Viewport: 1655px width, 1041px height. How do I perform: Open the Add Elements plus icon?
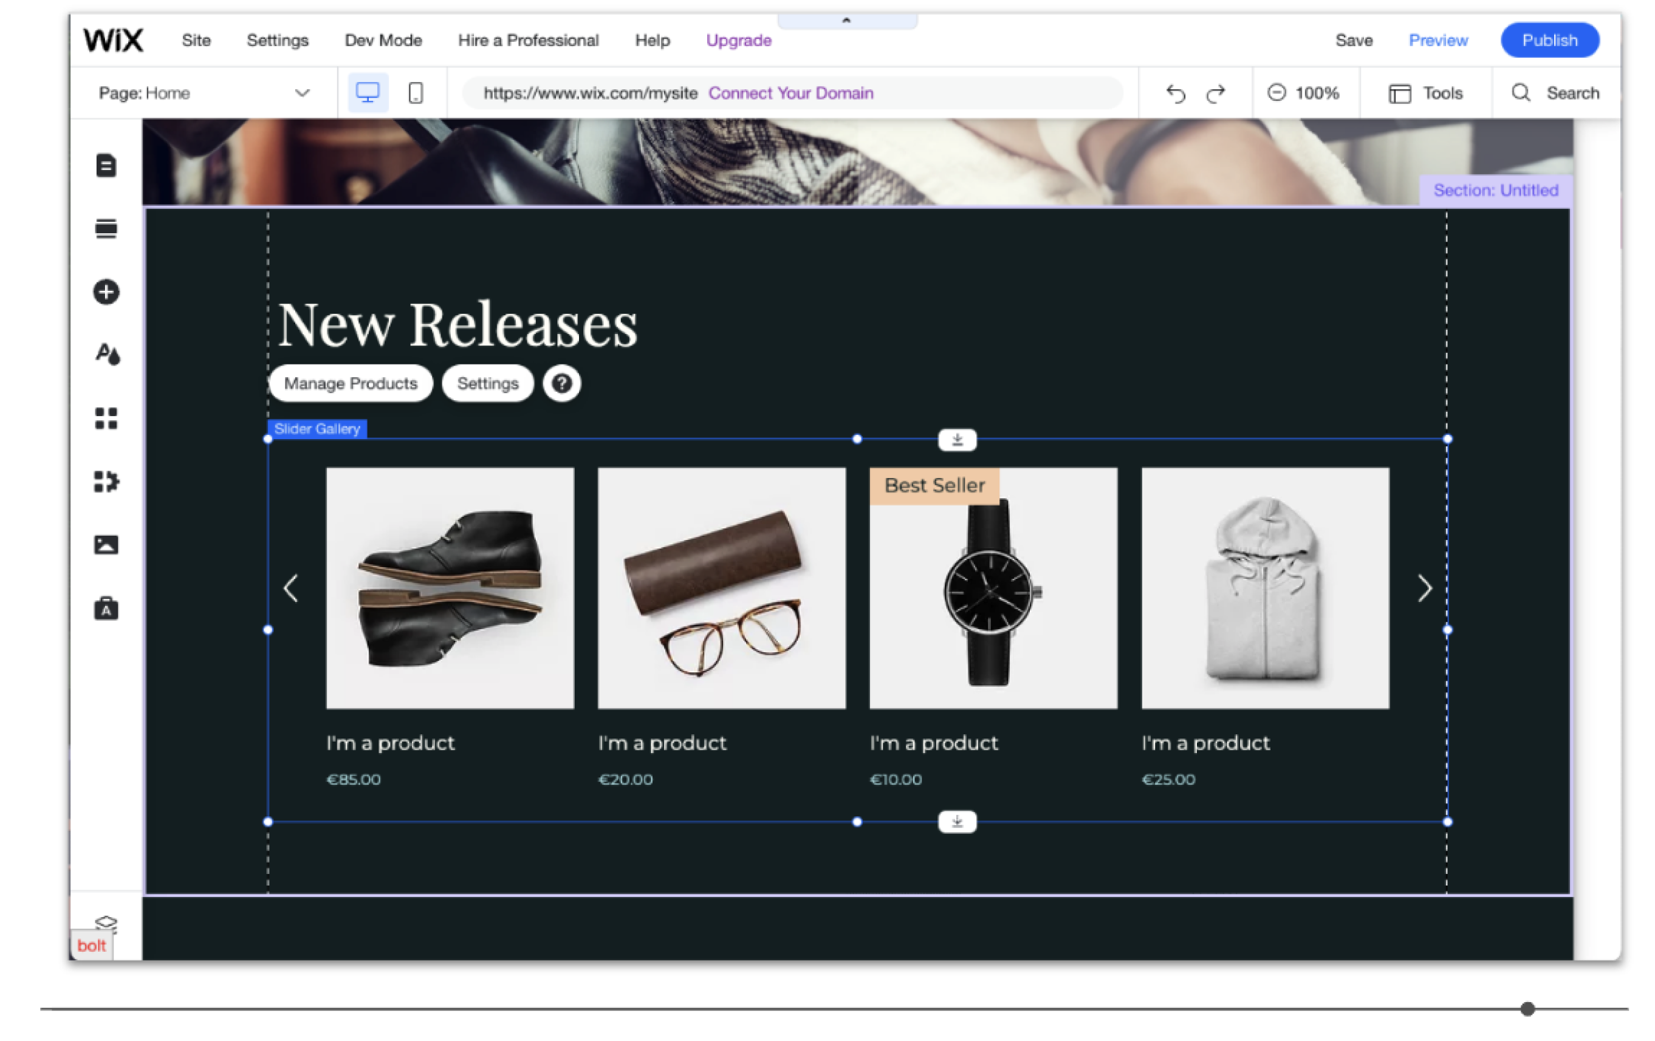(x=106, y=292)
